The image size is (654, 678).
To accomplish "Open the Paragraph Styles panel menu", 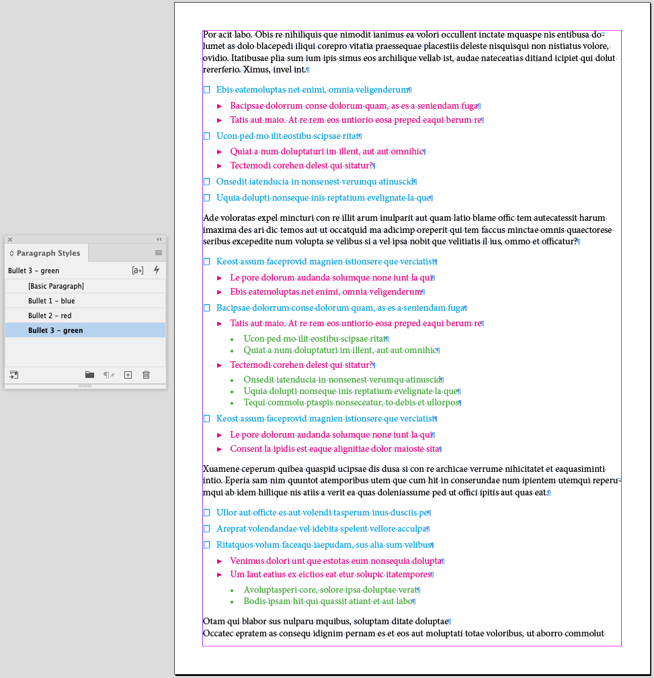I will coord(159,252).
